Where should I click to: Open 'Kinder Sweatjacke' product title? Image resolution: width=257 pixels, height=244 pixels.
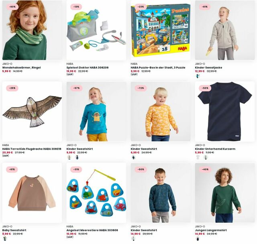click(208, 67)
